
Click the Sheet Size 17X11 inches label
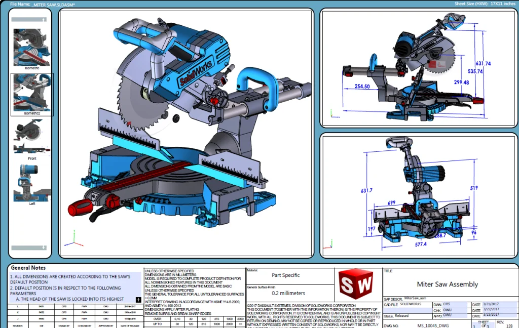486,3
